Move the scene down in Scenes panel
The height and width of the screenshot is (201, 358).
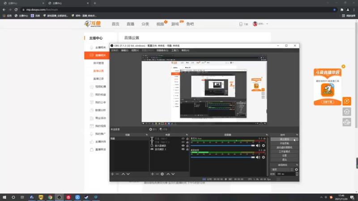tap(128, 174)
